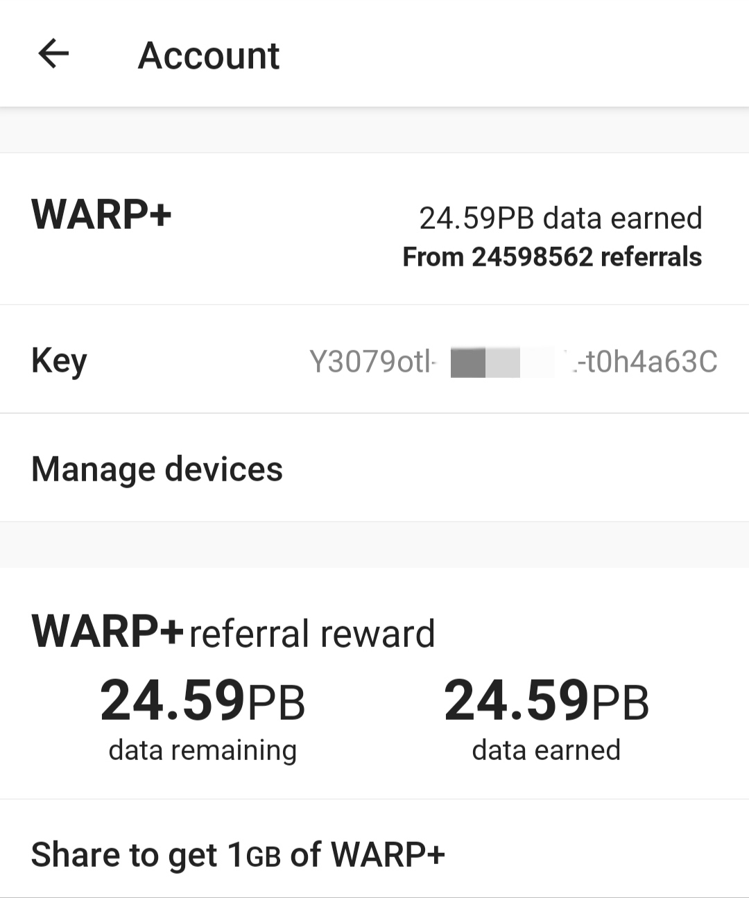
Task: Tap Share to get 1GB of WARP+
Action: [x=374, y=853]
